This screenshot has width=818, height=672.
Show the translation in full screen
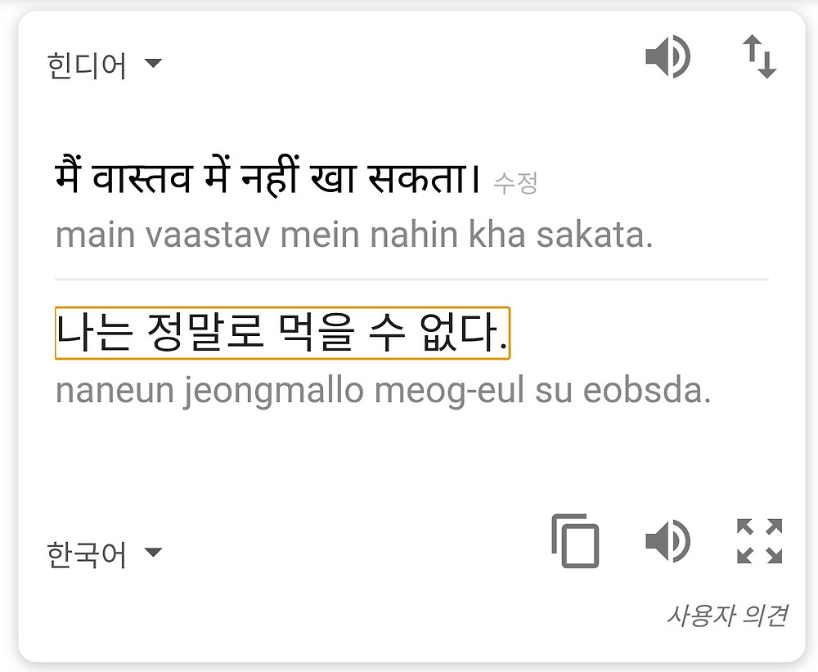[x=760, y=541]
